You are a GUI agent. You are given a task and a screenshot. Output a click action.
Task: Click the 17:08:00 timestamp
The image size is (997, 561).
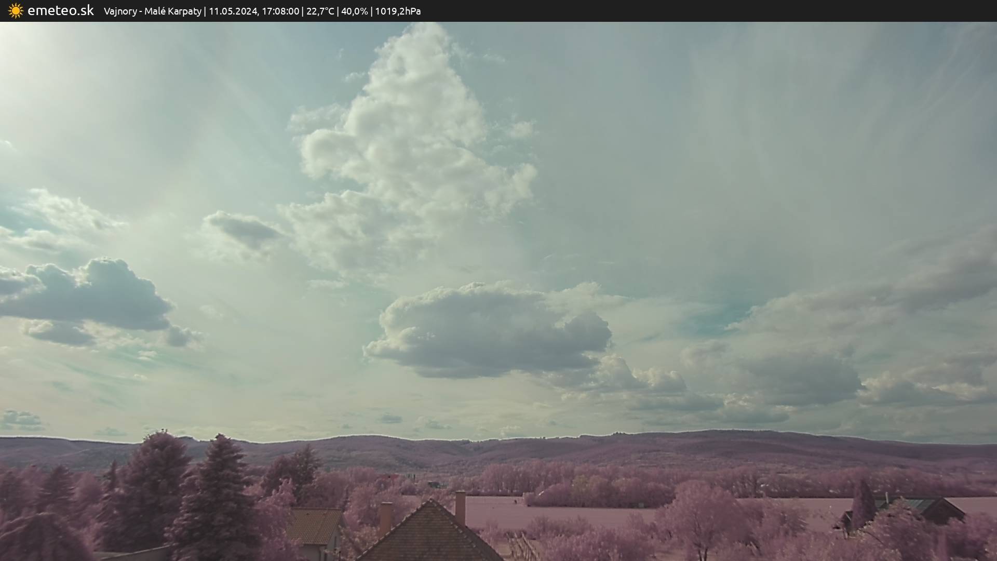280,11
